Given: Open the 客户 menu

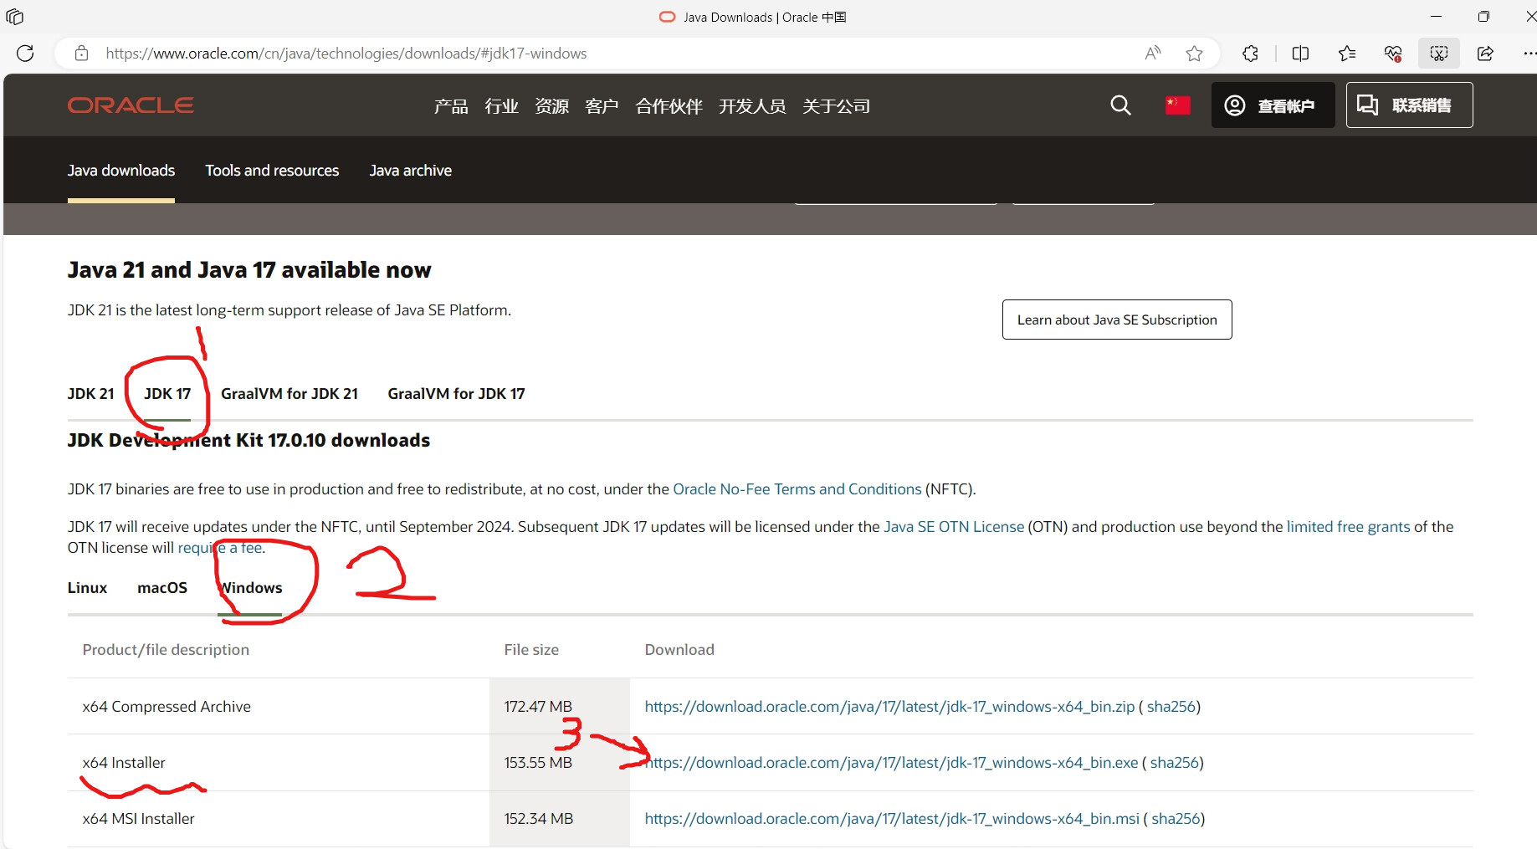Looking at the screenshot, I should 602,106.
